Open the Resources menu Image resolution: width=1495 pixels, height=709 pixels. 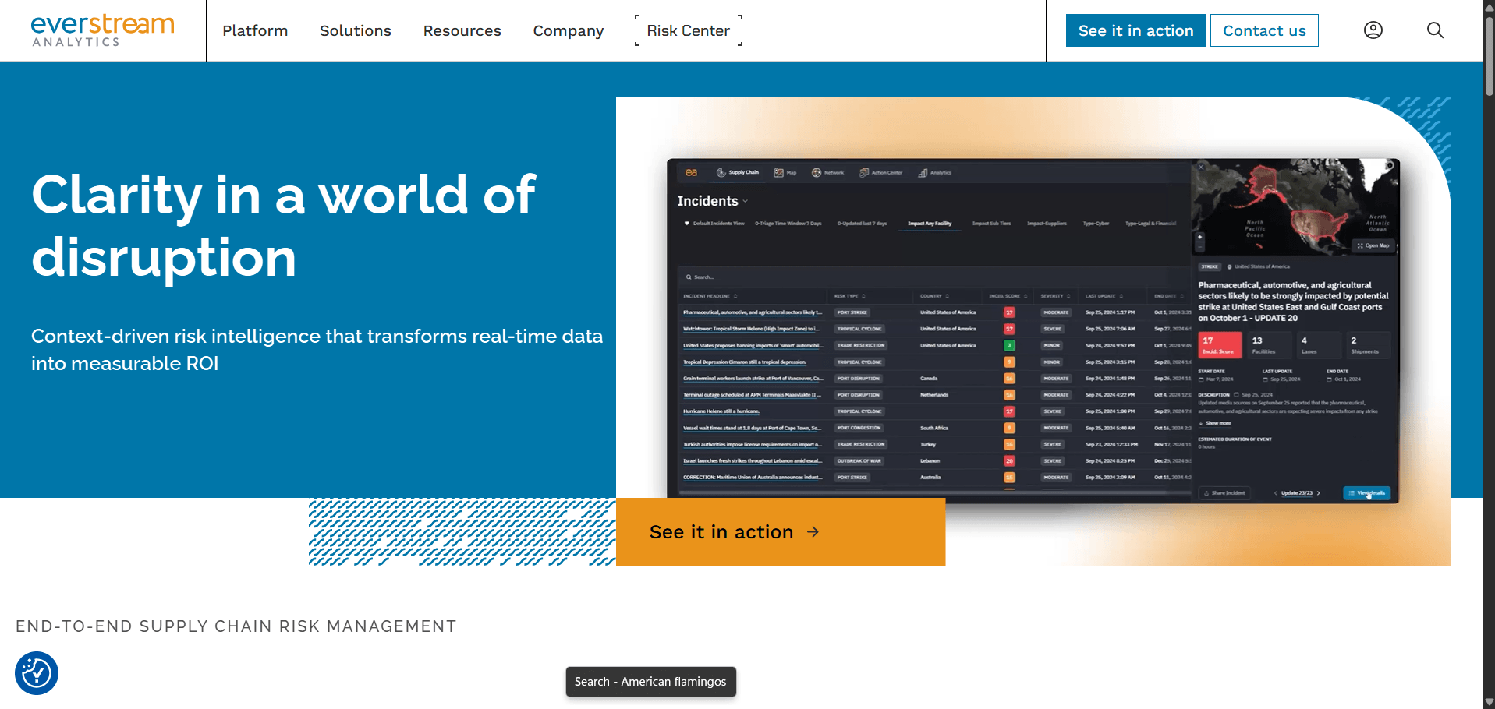(462, 30)
